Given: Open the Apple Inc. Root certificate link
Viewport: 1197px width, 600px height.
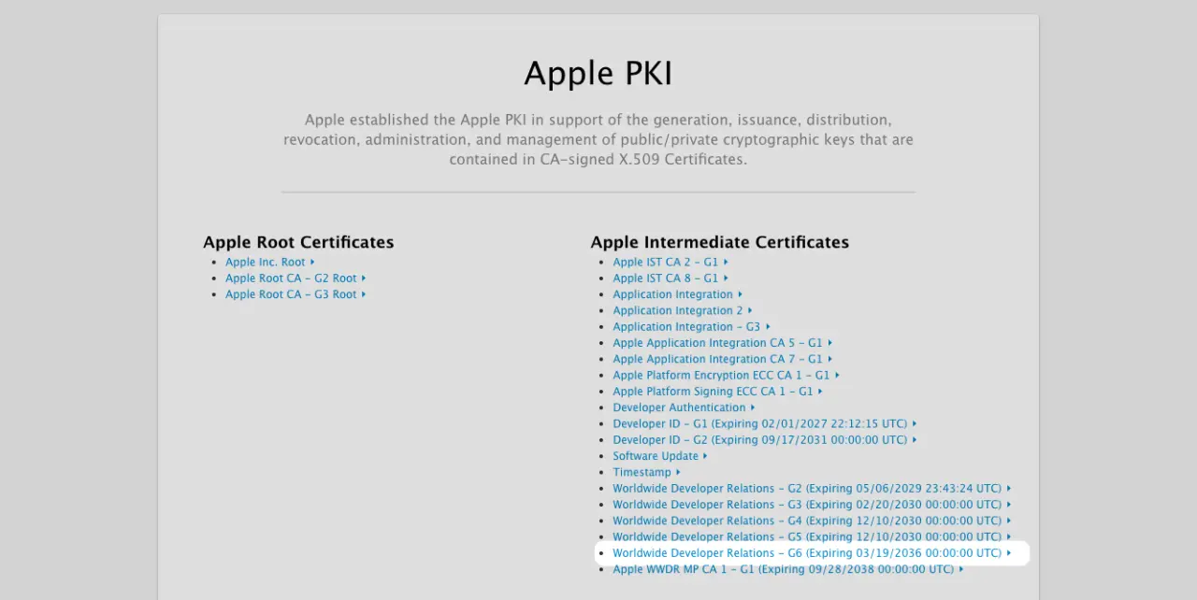Looking at the screenshot, I should point(270,263).
